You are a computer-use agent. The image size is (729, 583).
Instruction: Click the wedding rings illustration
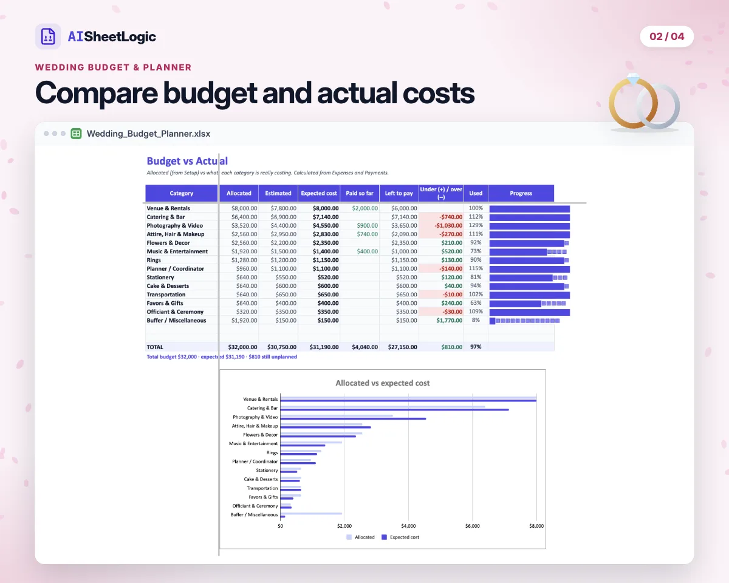point(644,102)
